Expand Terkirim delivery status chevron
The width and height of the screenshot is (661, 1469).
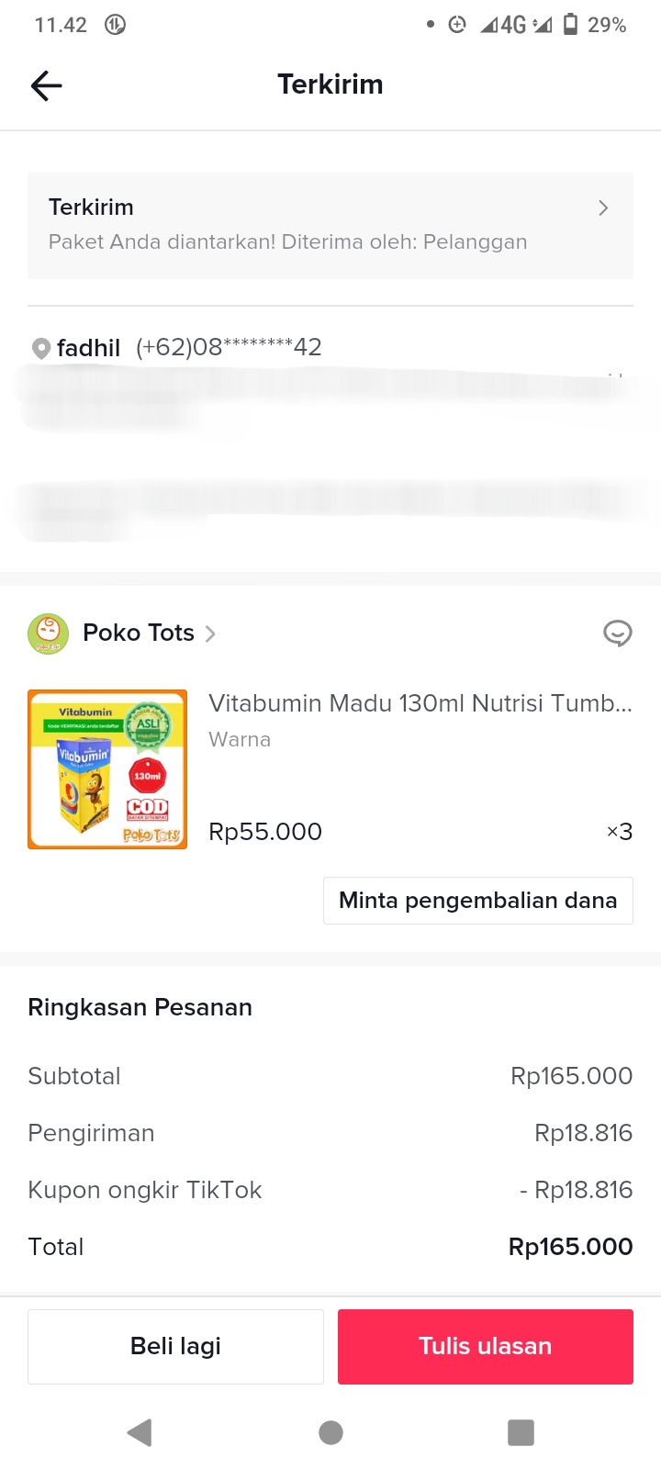tap(603, 208)
